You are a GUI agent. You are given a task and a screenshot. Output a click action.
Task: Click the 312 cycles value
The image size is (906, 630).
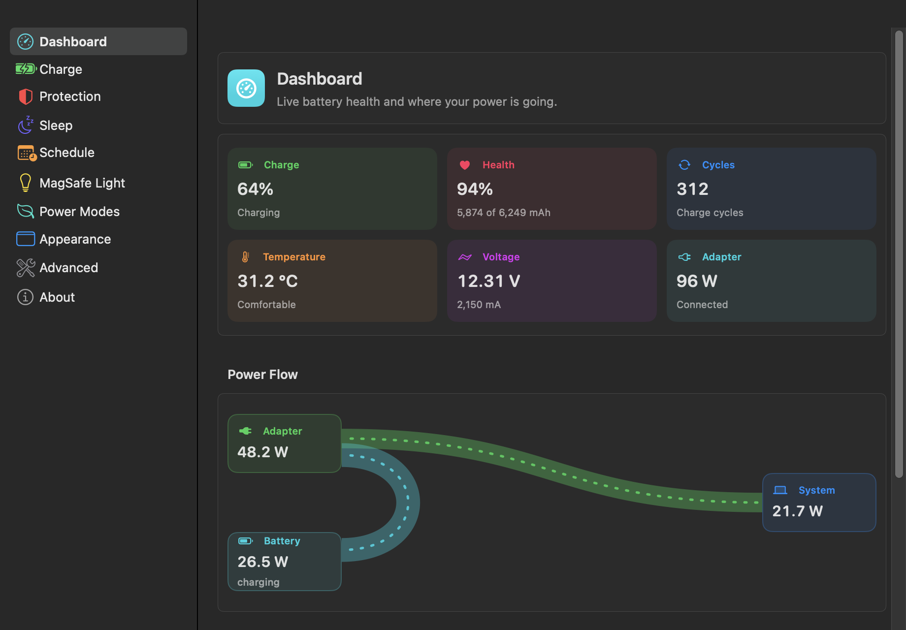pyautogui.click(x=692, y=189)
